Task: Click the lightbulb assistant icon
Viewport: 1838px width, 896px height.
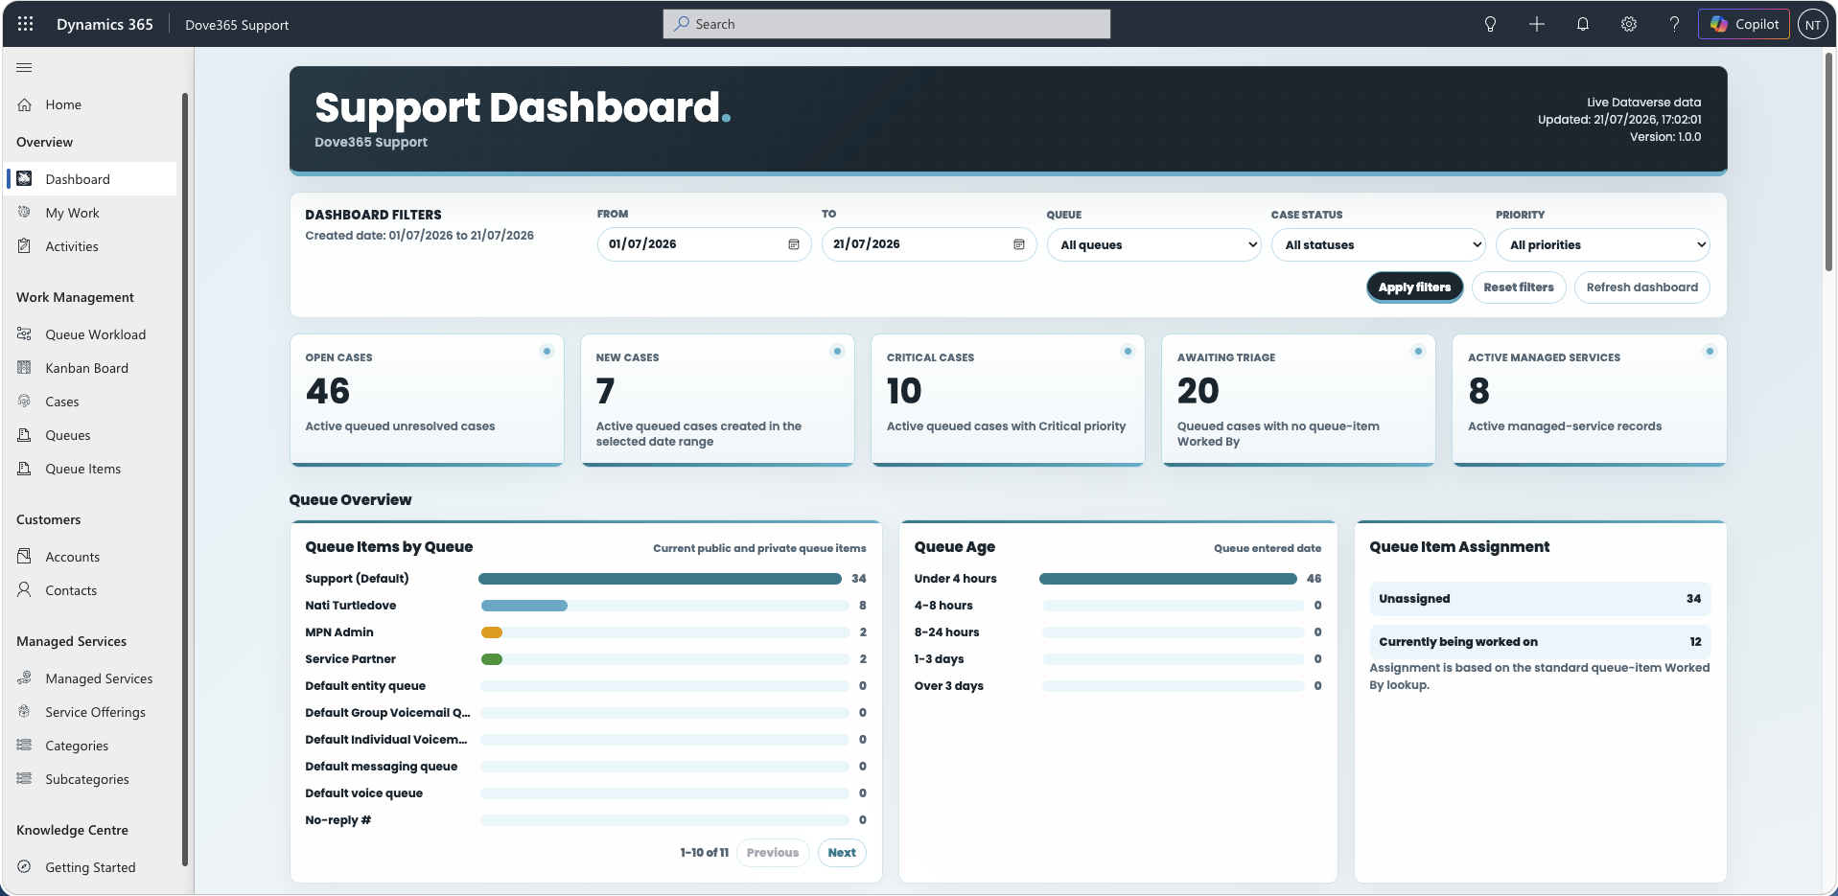Action: (x=1490, y=24)
